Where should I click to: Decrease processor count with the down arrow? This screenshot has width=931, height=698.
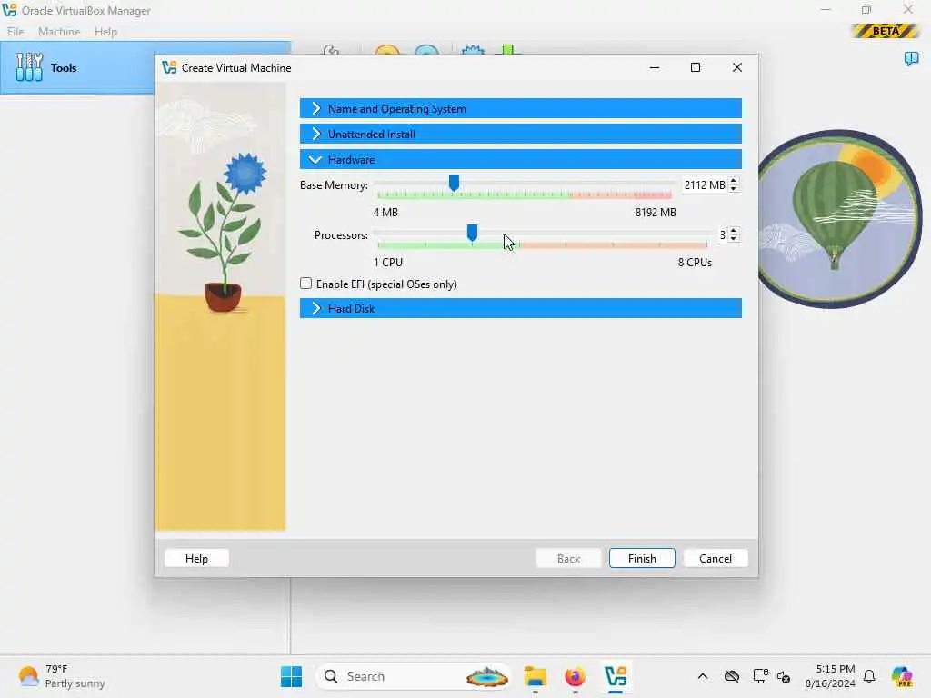(734, 239)
